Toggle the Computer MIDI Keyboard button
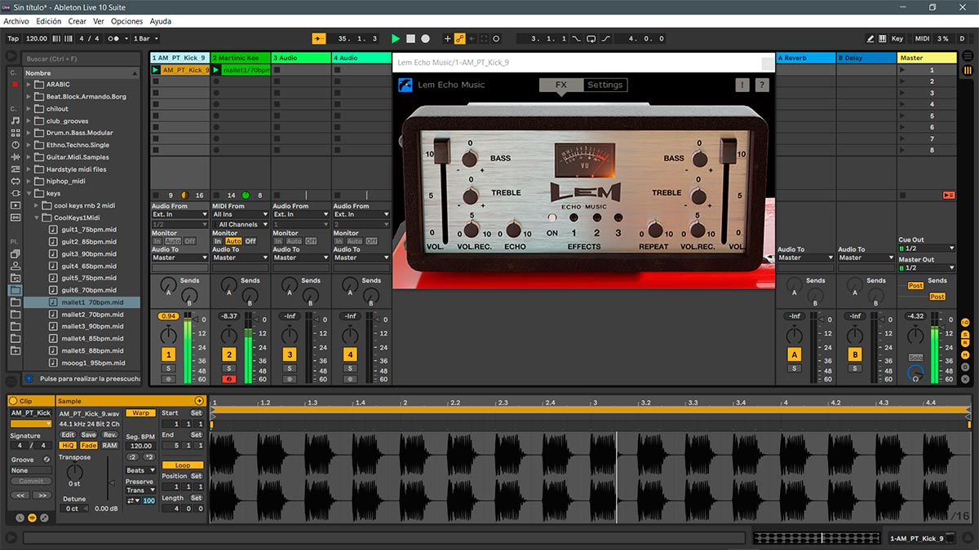The height and width of the screenshot is (550, 979). tap(883, 38)
